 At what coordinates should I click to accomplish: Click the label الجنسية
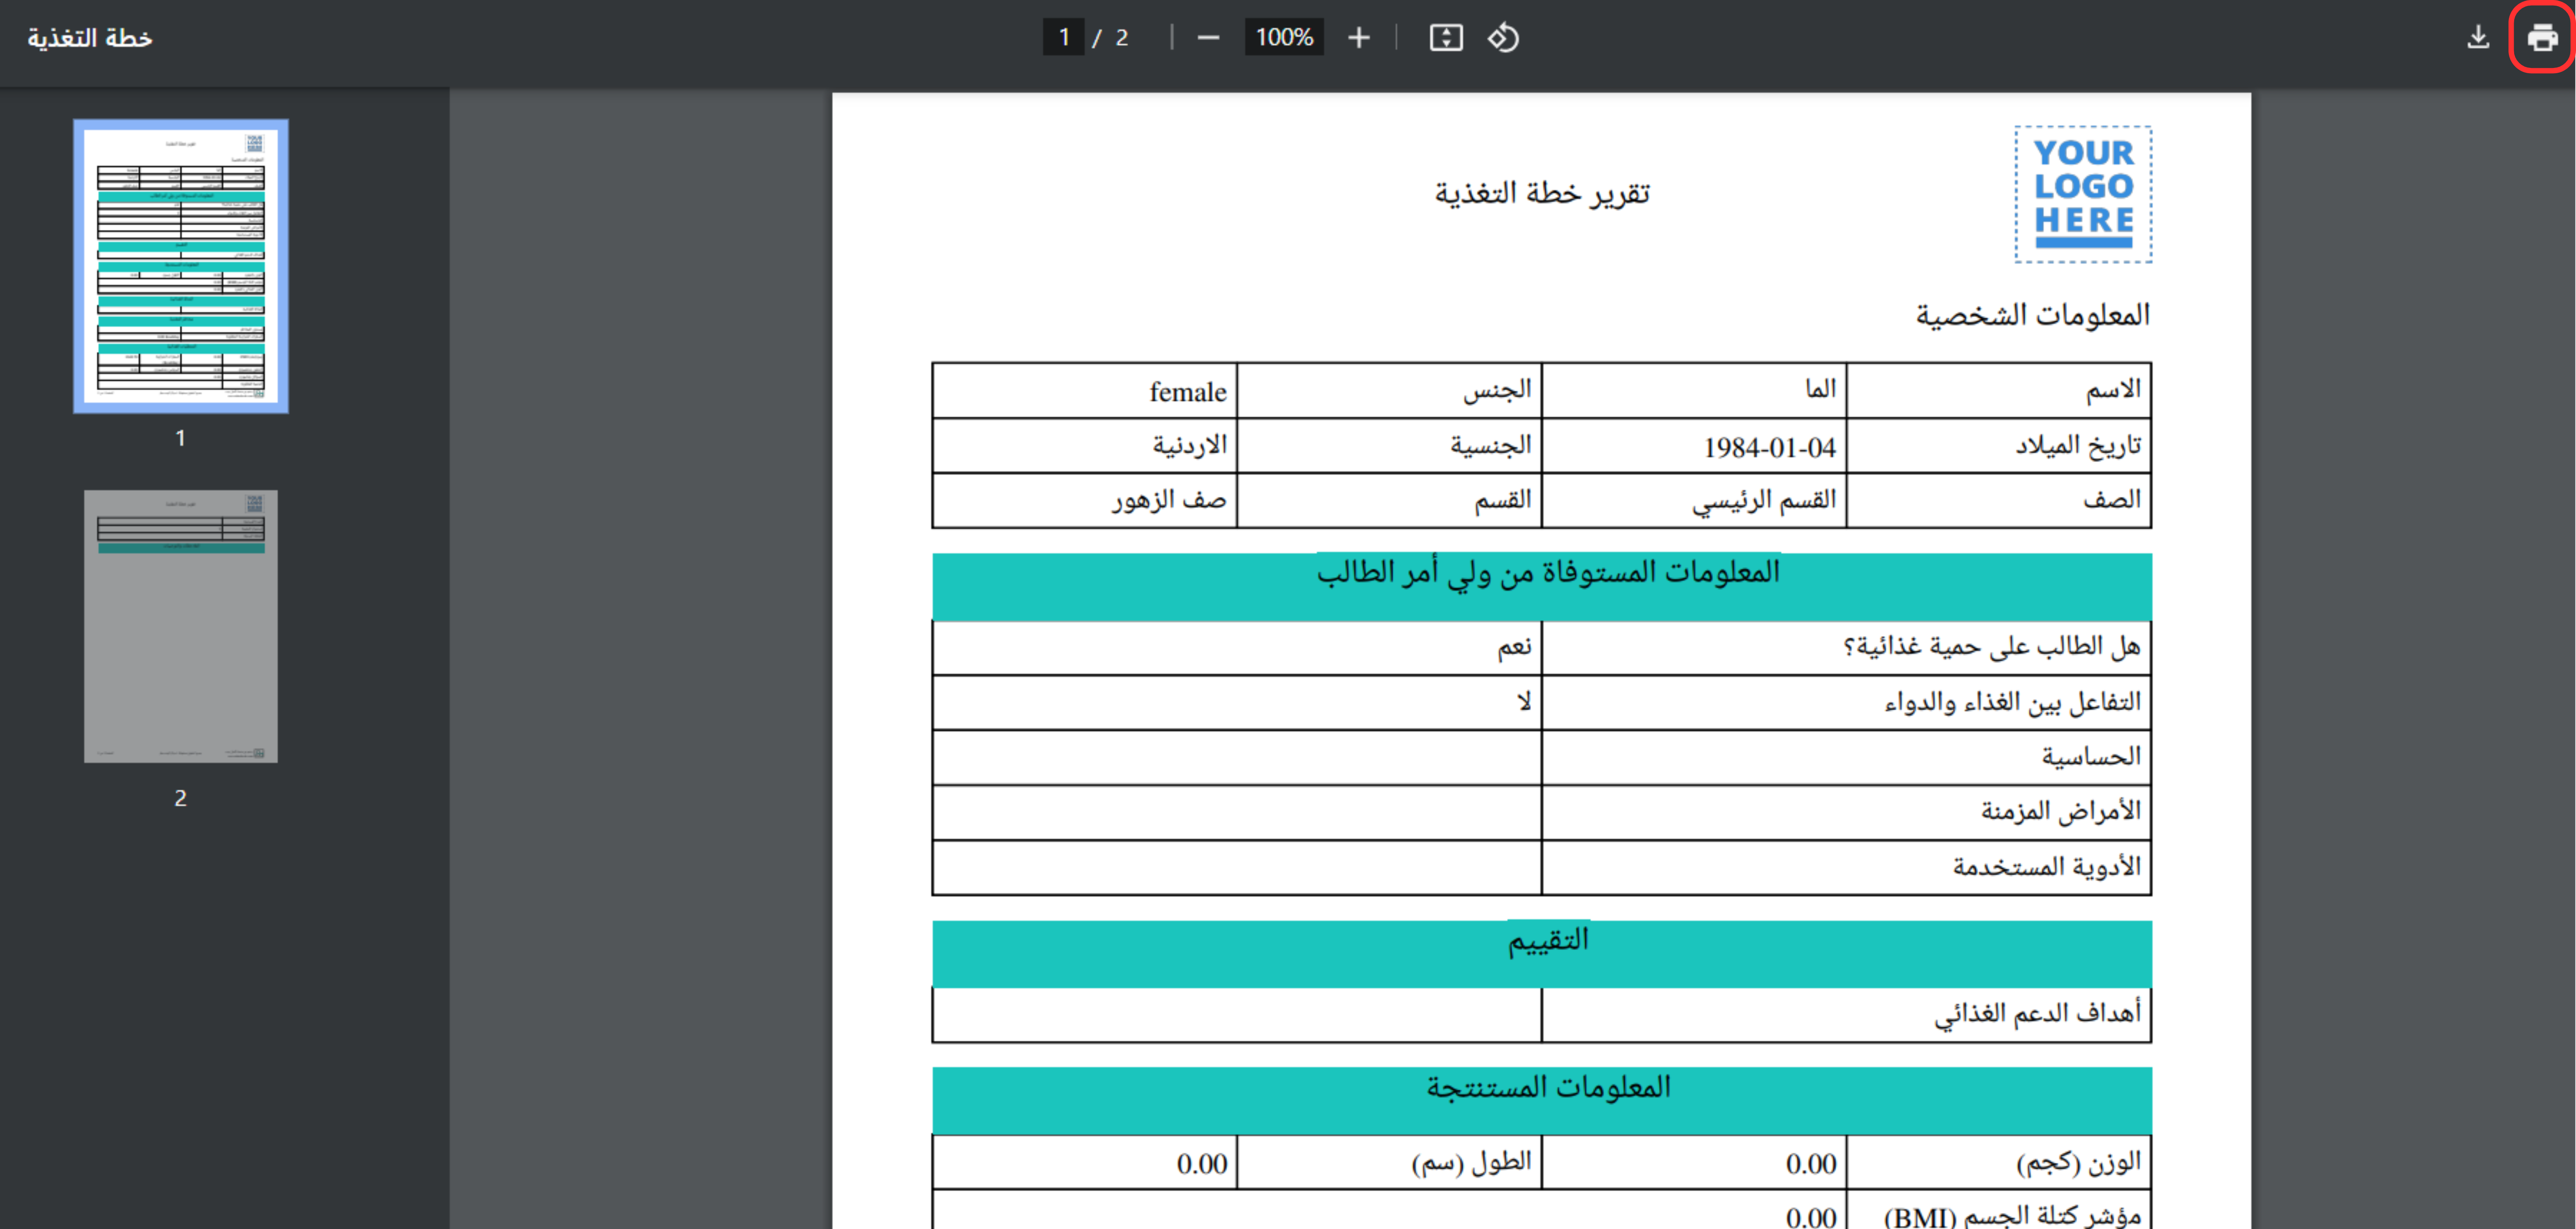pos(1491,445)
